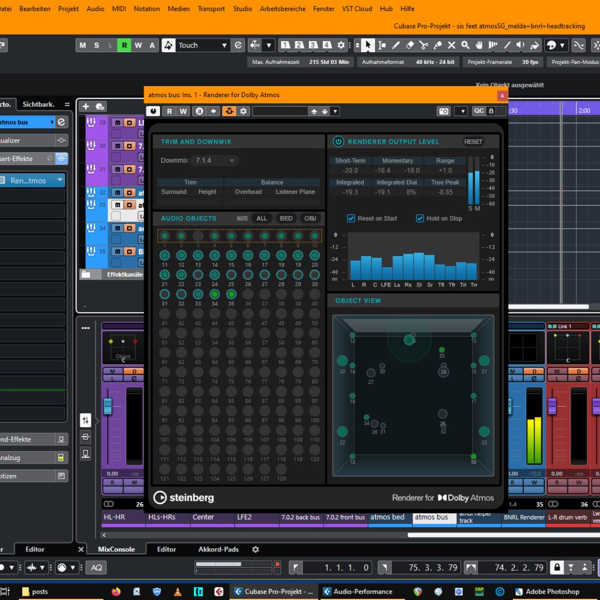The height and width of the screenshot is (600, 600).
Task: Select the Object Selection arrow tool
Action: pyautogui.click(x=368, y=45)
